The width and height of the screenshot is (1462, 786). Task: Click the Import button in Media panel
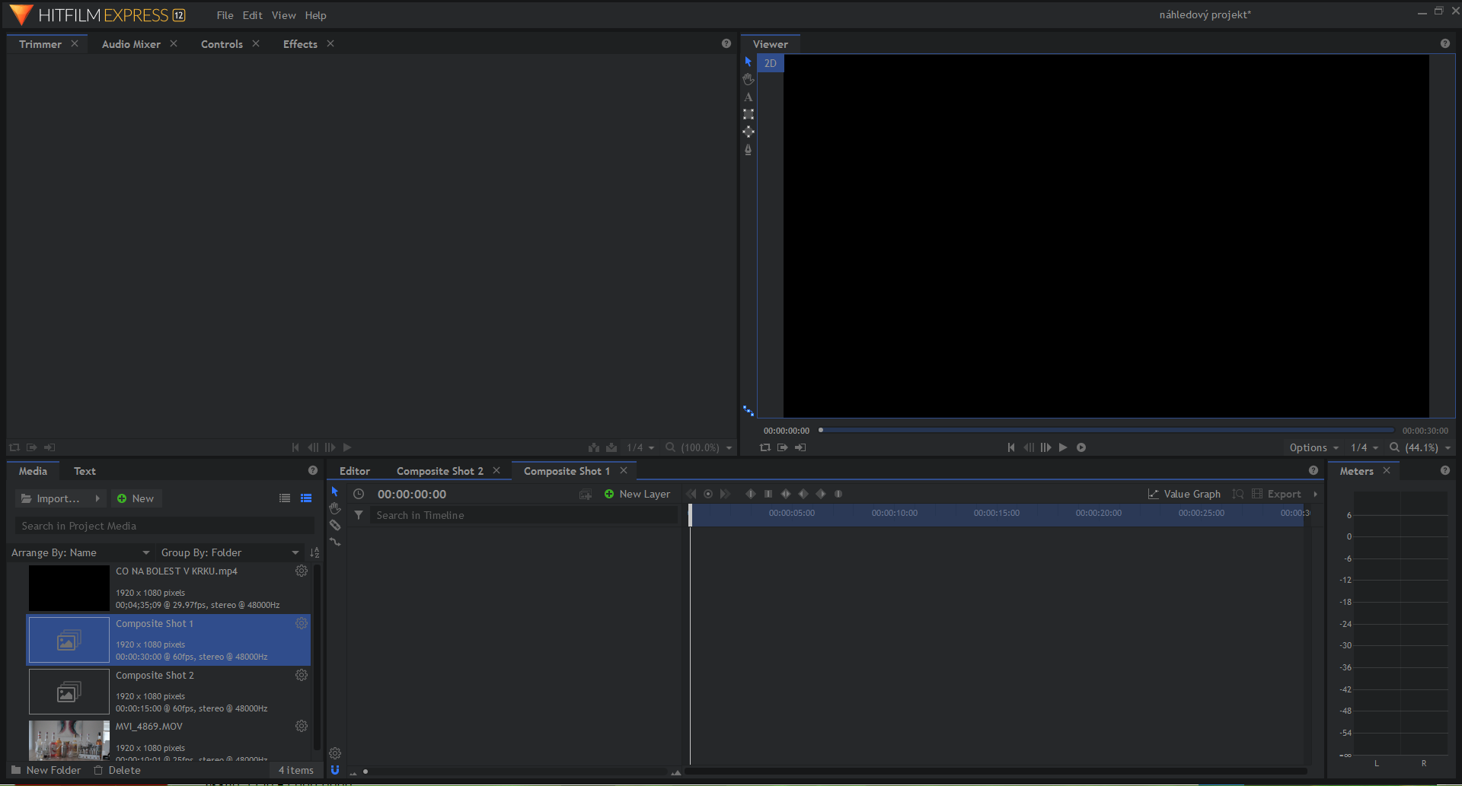53,498
